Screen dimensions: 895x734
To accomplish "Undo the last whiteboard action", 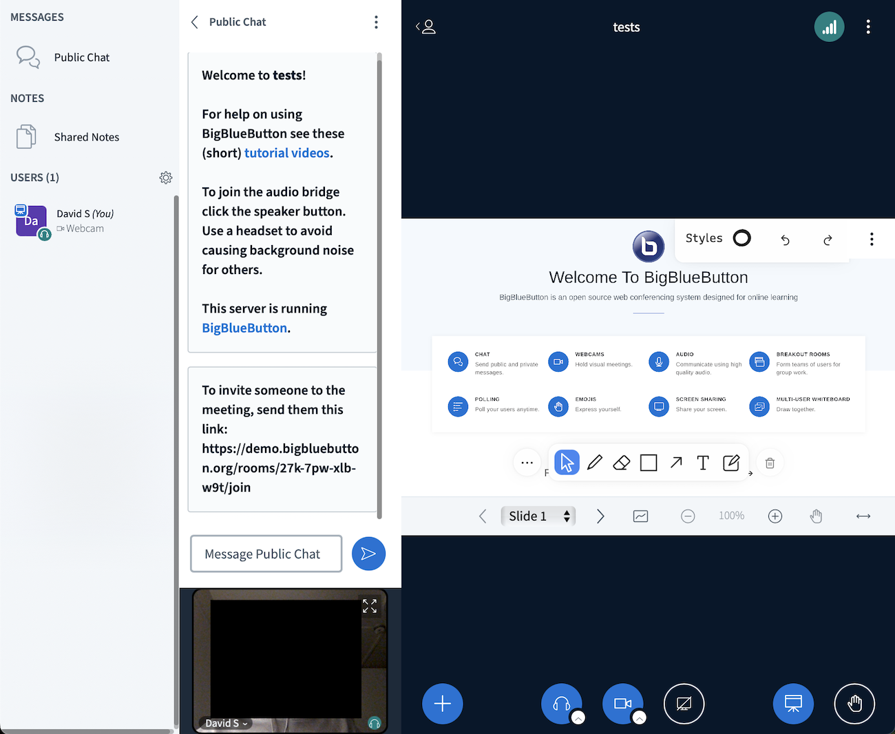I will [x=785, y=239].
